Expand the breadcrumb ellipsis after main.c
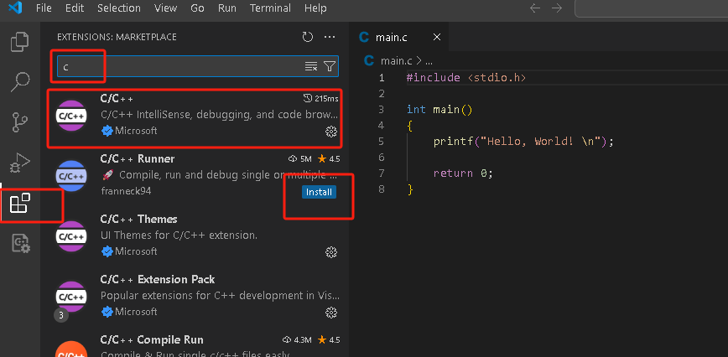 coord(429,60)
